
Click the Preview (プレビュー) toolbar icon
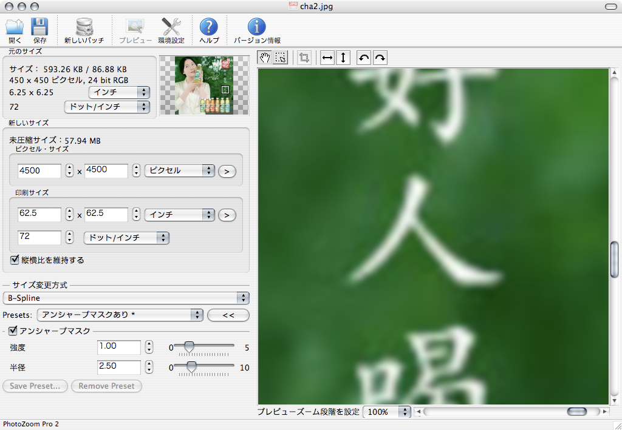[135, 27]
